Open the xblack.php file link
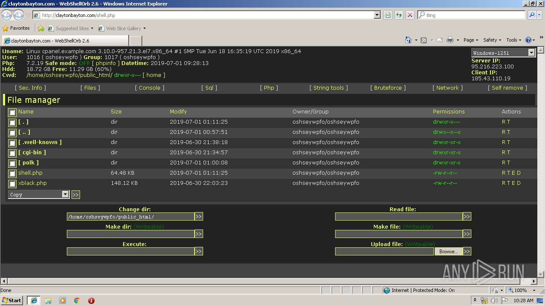 click(32, 183)
